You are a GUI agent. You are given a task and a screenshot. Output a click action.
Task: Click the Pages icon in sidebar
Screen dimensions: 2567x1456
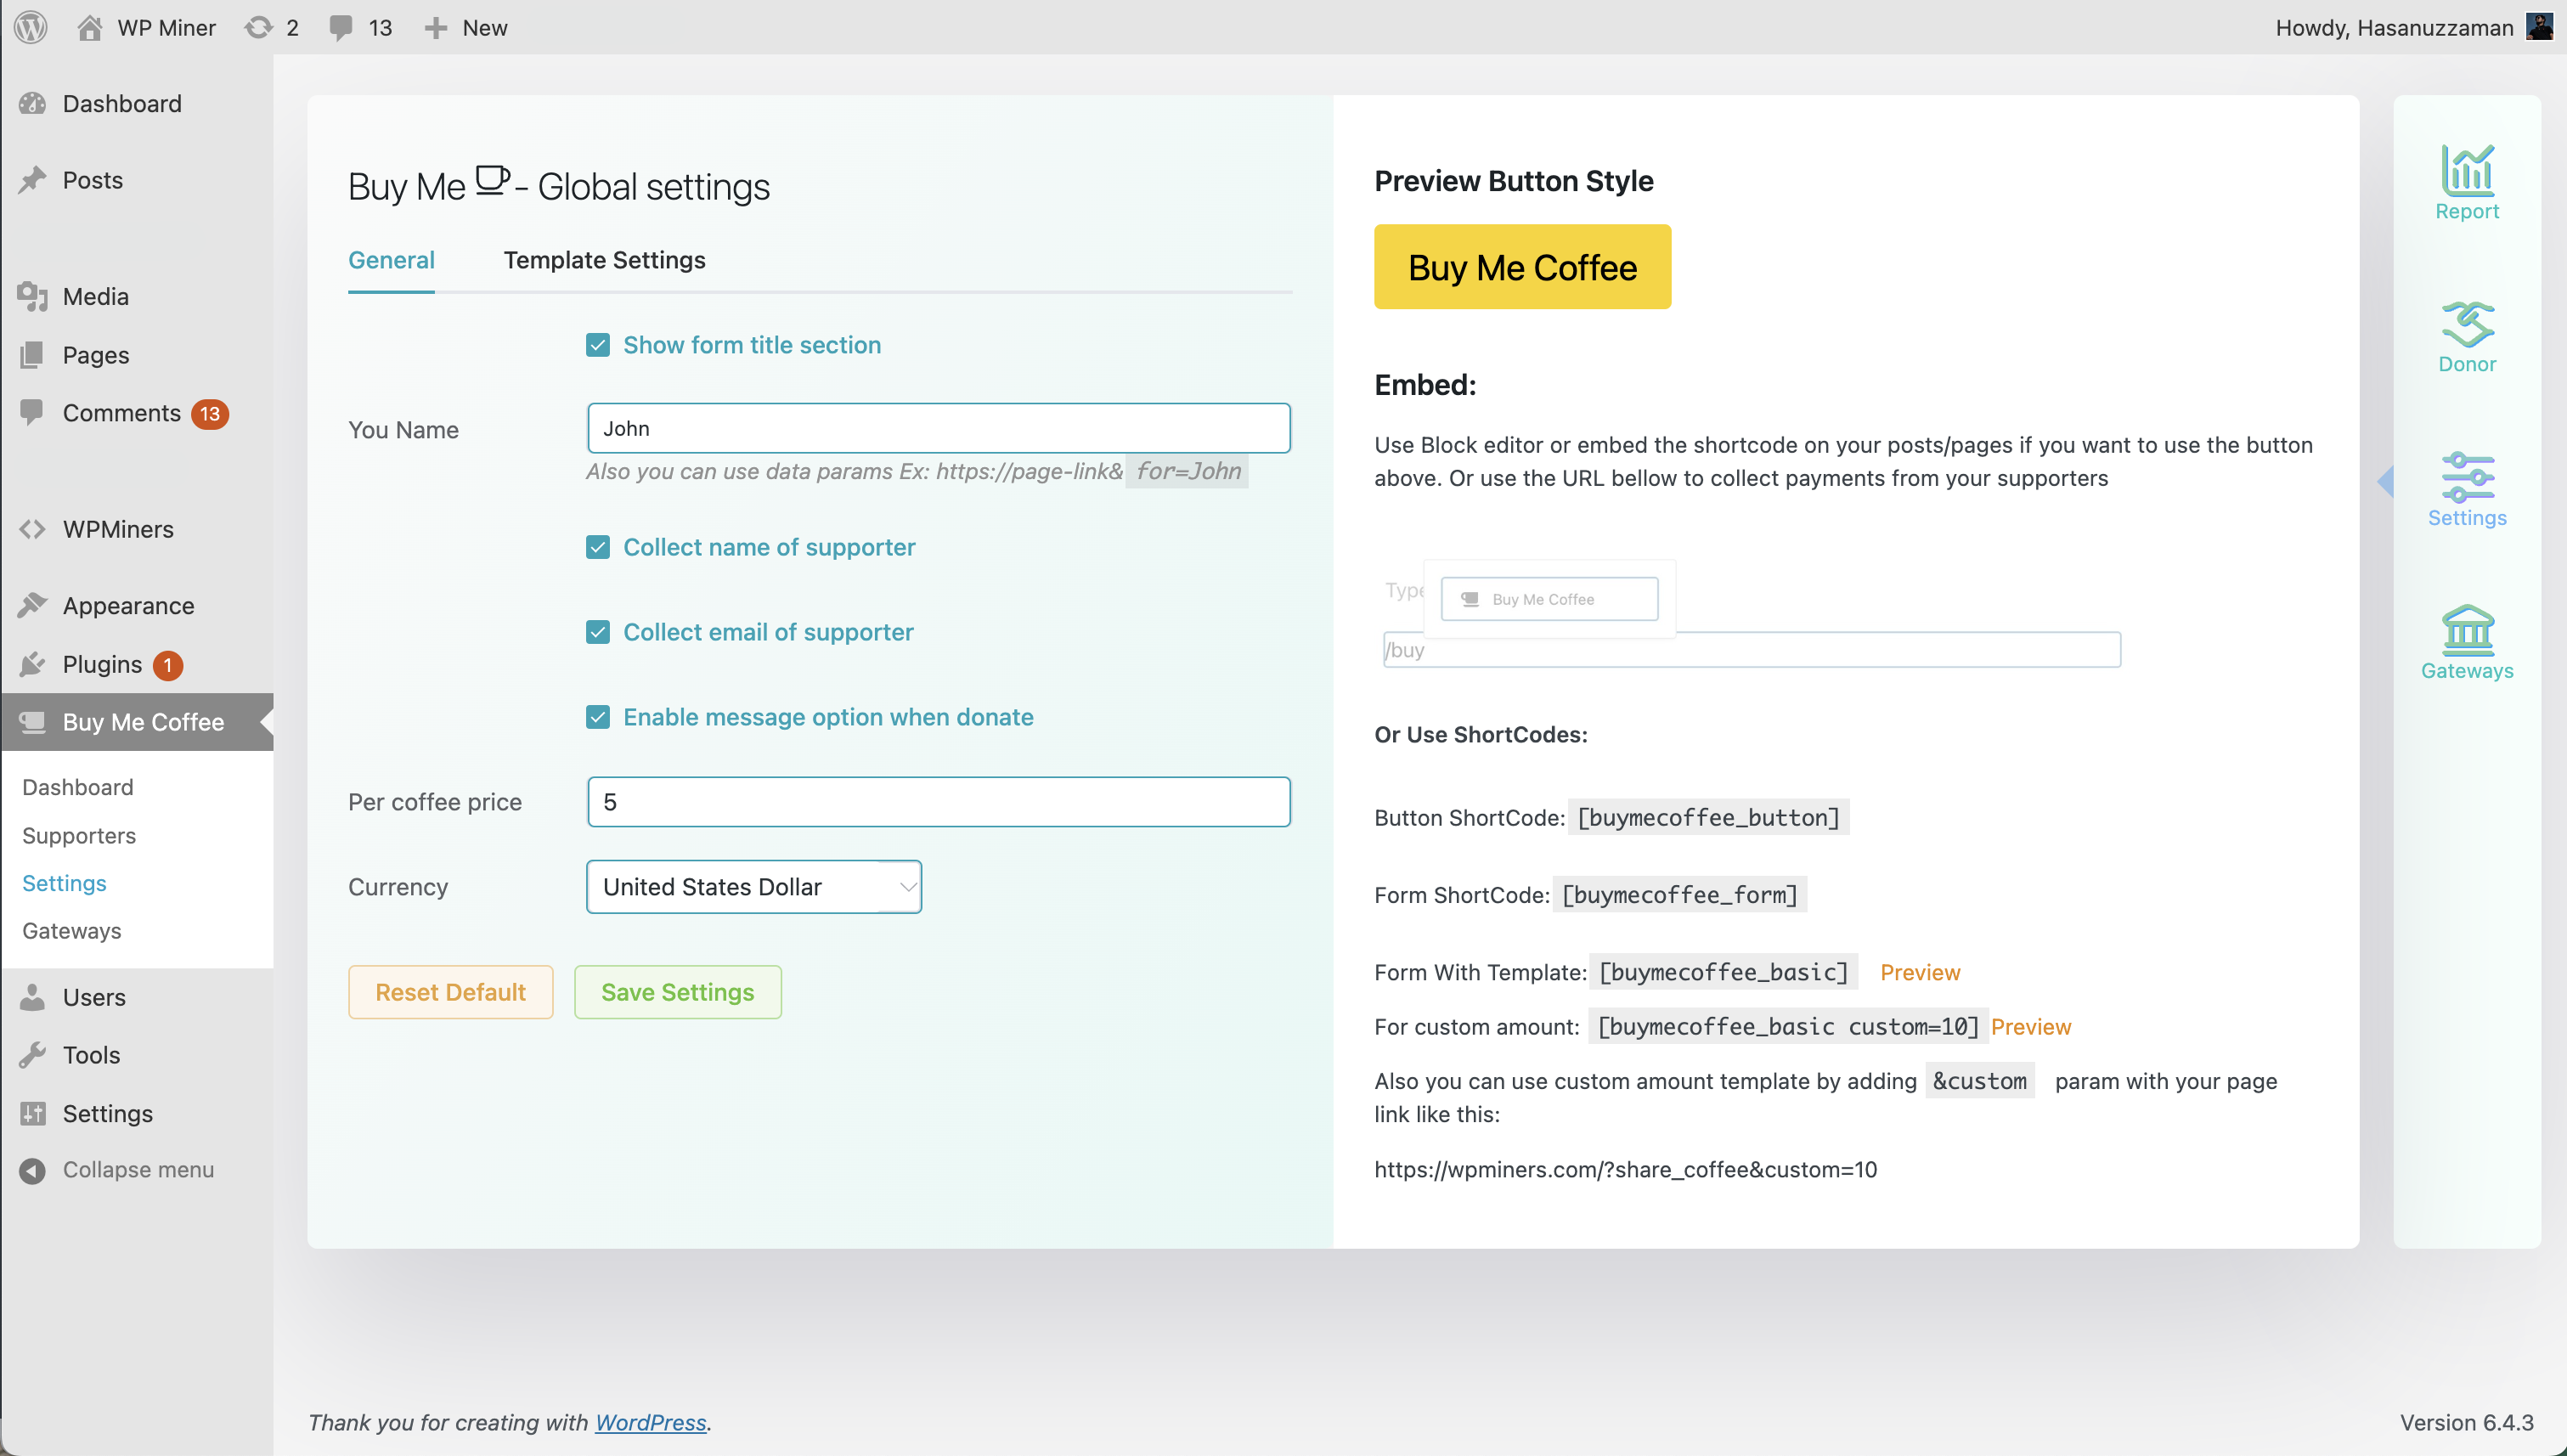(x=32, y=354)
